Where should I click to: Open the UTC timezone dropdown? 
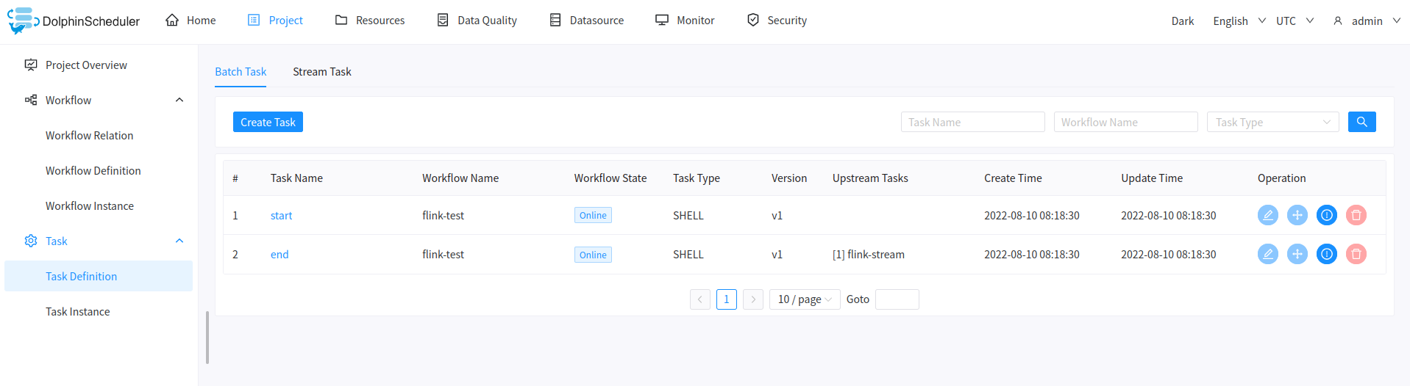1294,21
